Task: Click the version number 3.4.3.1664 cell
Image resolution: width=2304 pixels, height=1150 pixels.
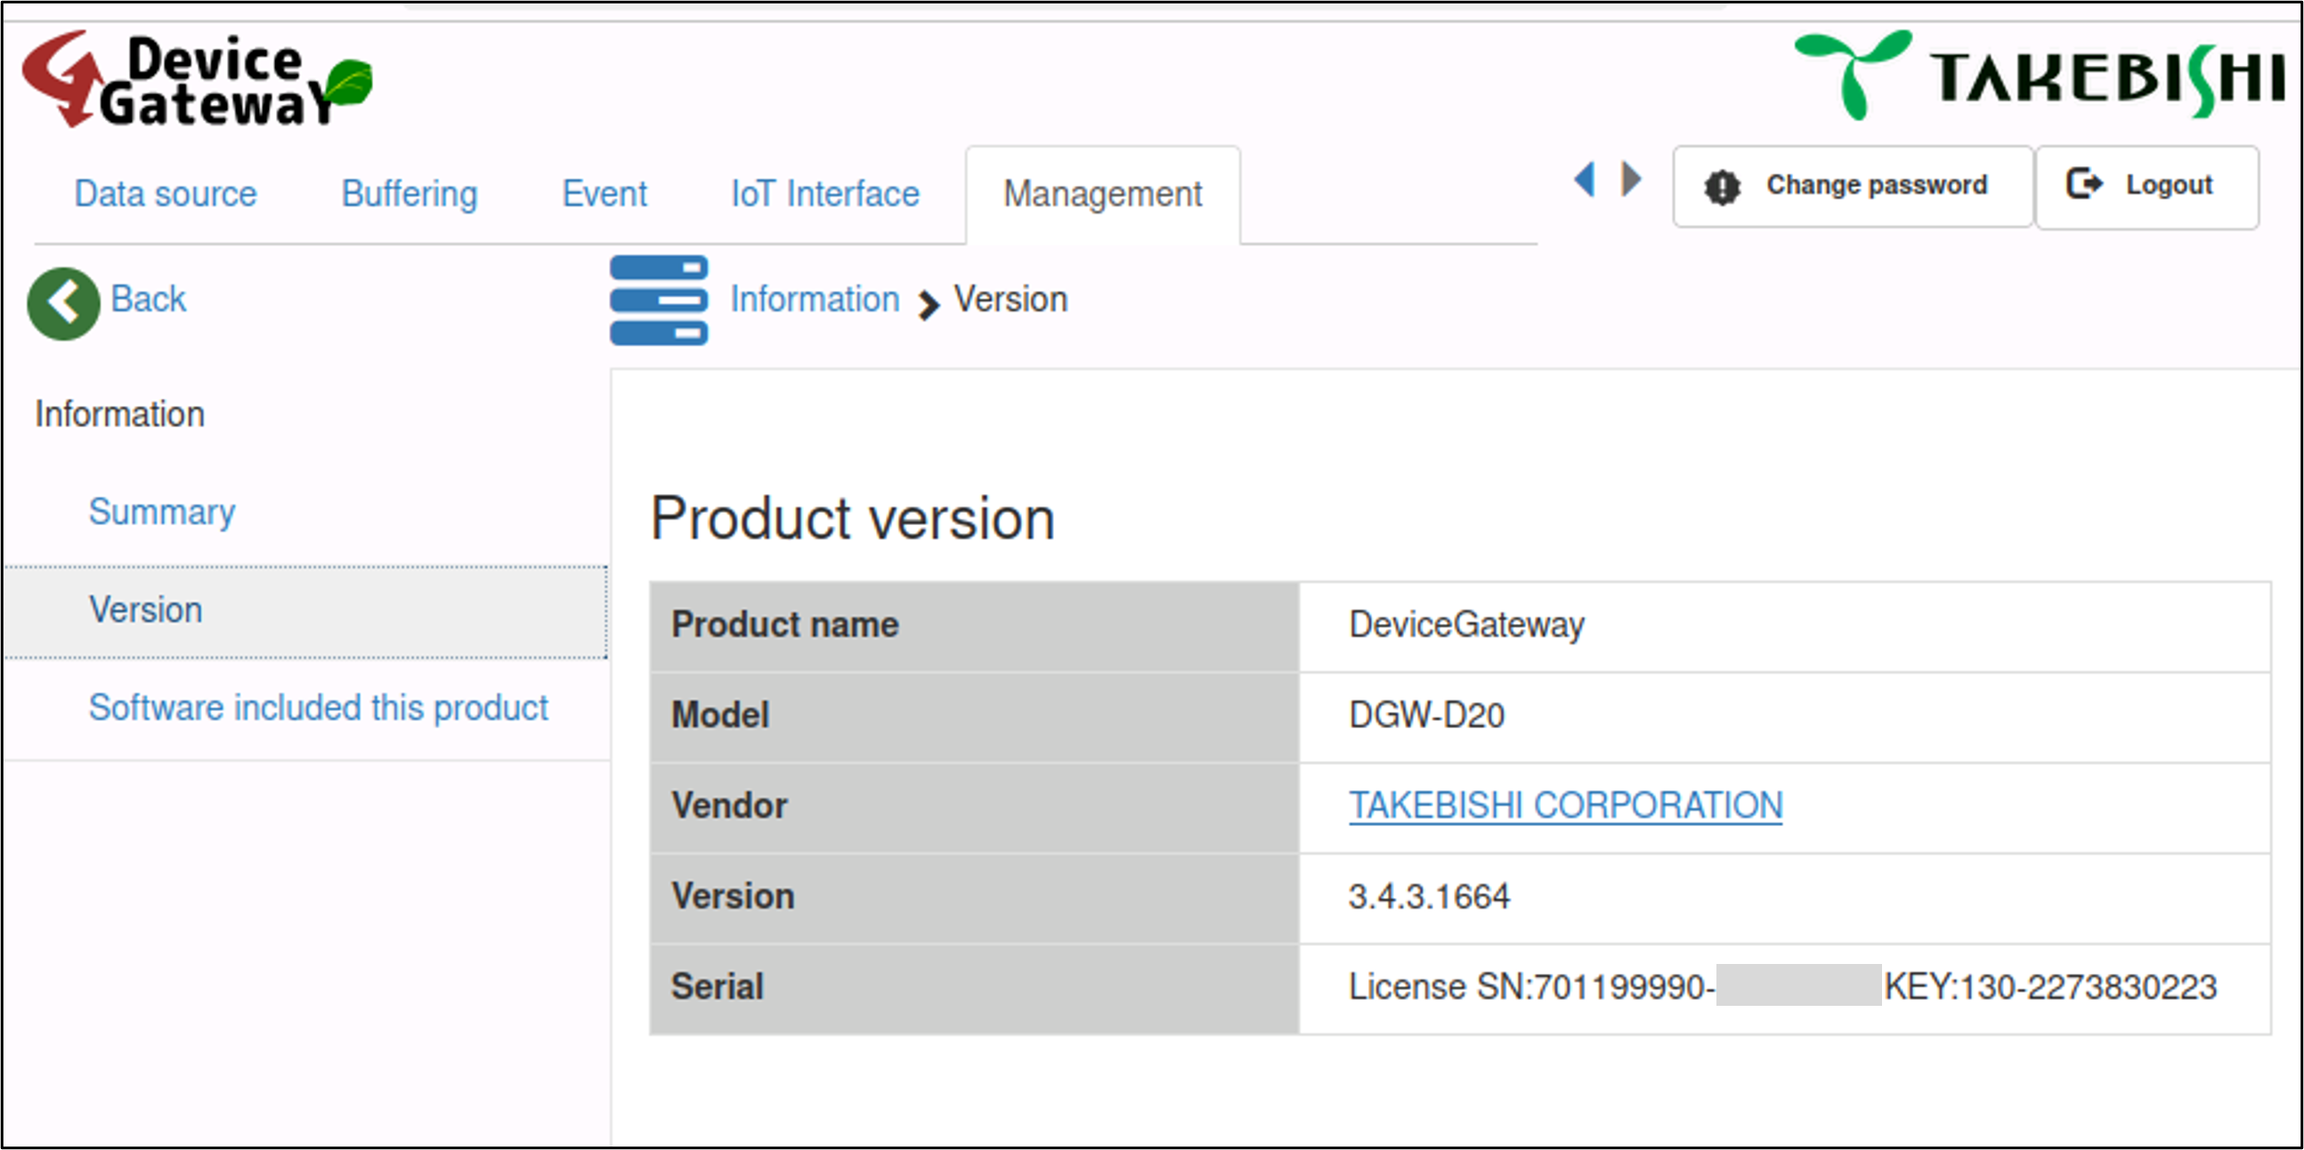Action: coord(1428,897)
